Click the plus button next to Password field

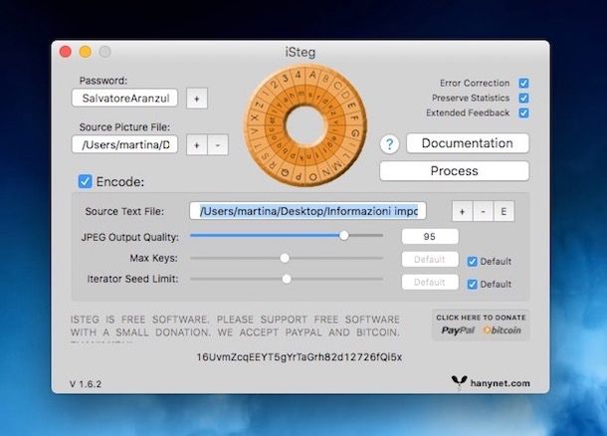[x=197, y=99]
